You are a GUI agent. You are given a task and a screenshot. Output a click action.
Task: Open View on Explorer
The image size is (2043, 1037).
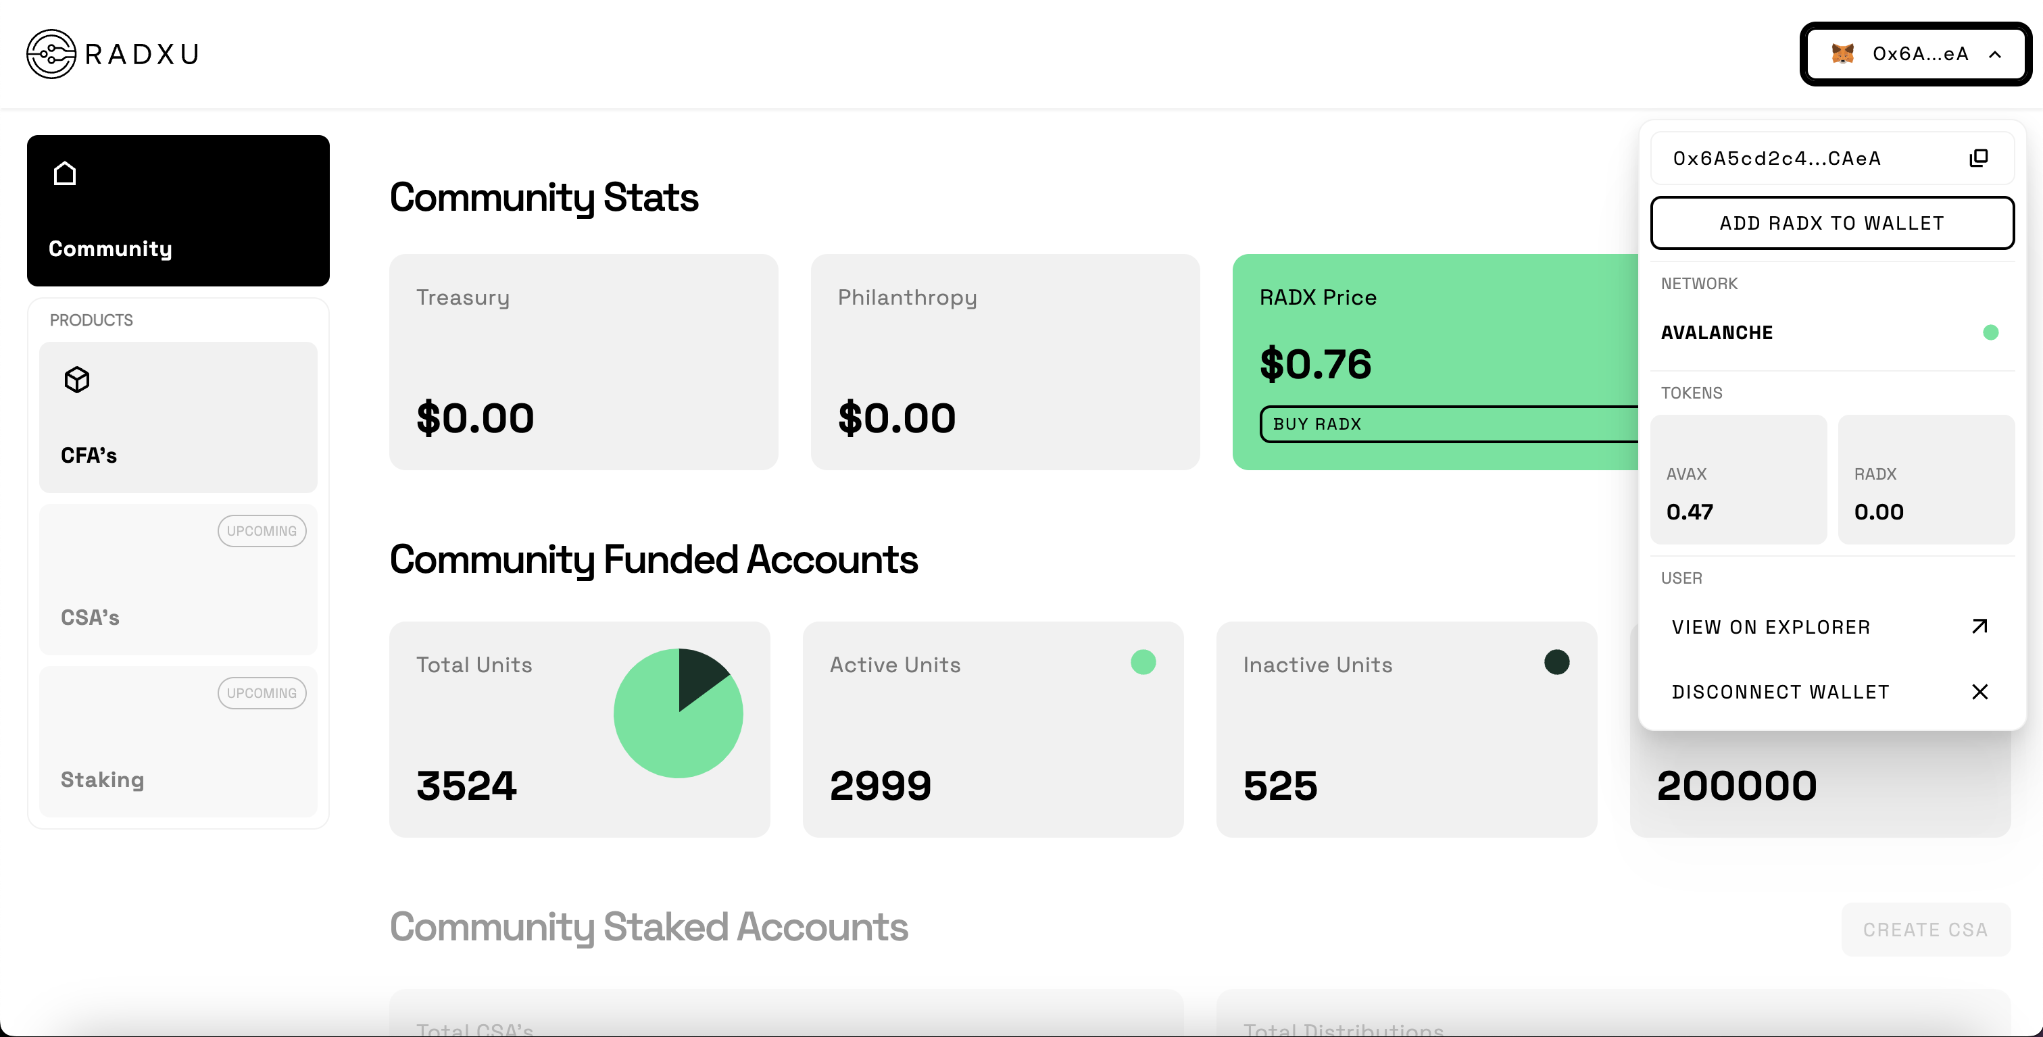1770,626
